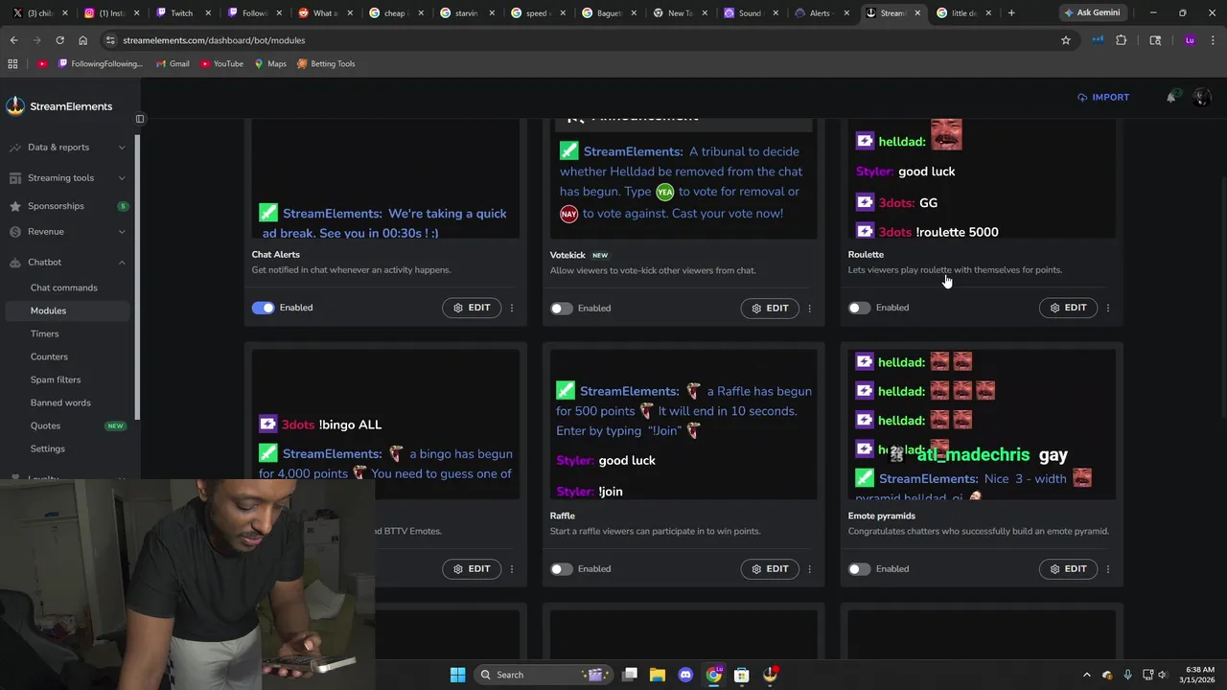Enable the Votekick module toggle
This screenshot has width=1227, height=690.
[562, 309]
